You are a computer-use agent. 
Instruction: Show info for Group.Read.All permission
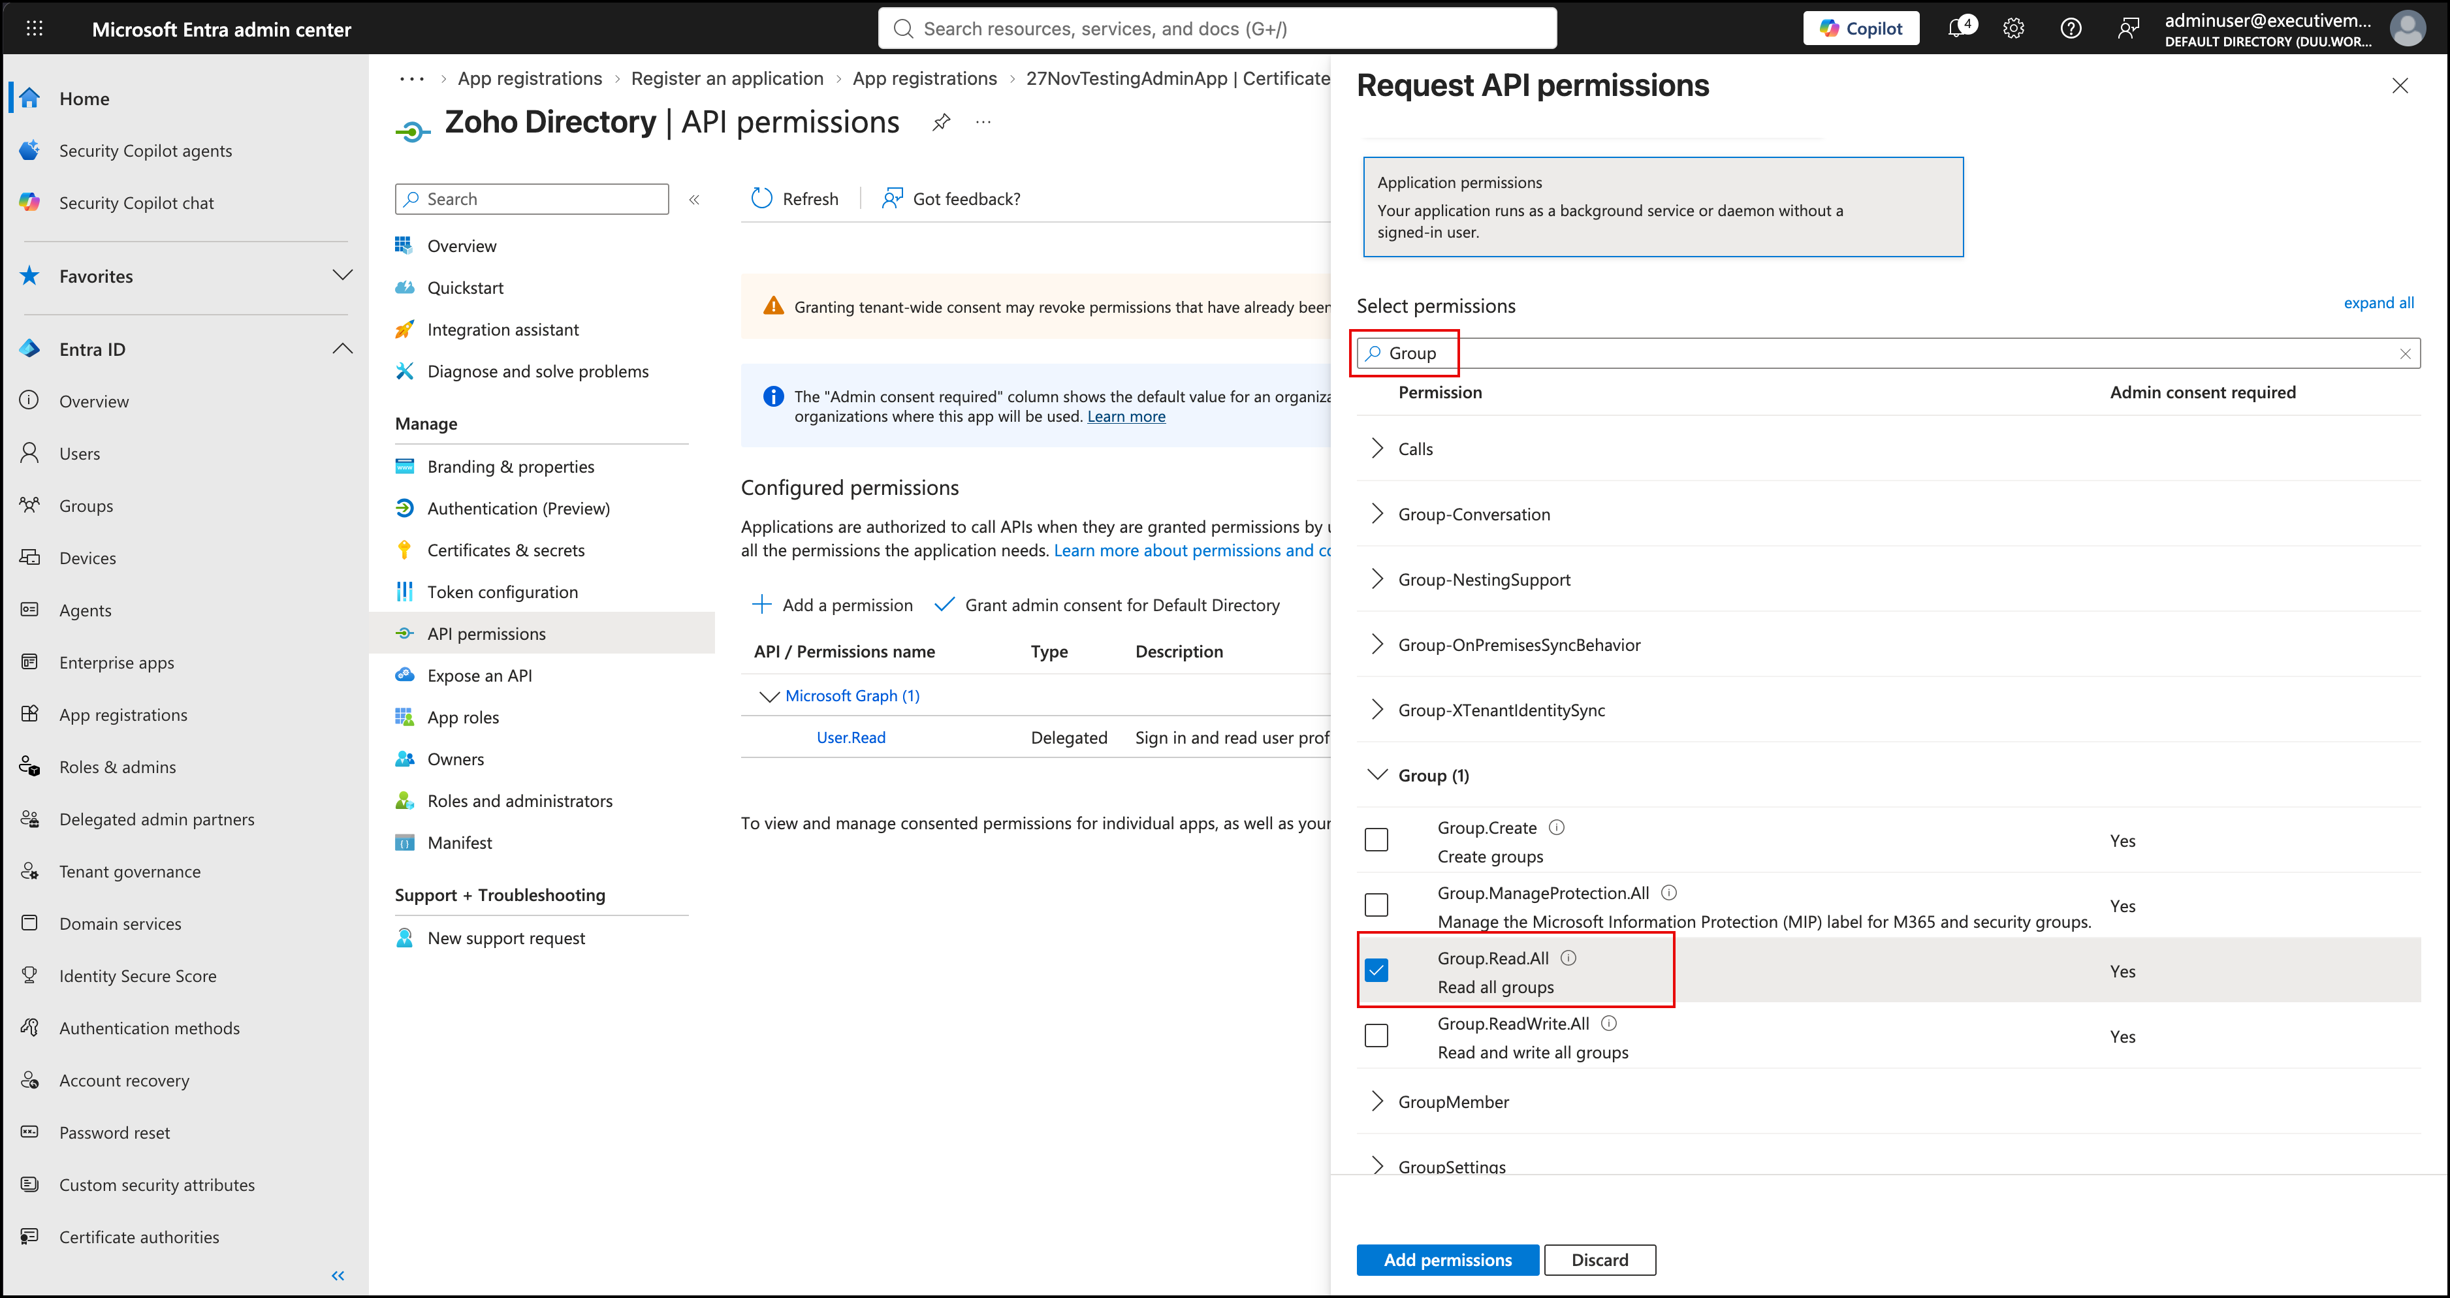[x=1569, y=958]
